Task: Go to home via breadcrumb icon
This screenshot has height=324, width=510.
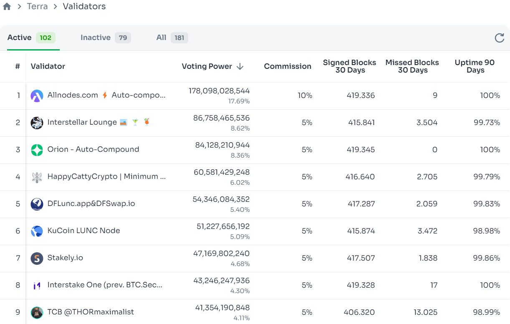Action: [x=7, y=7]
